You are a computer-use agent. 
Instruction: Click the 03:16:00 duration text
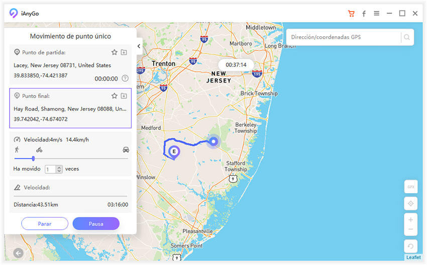[x=118, y=205]
